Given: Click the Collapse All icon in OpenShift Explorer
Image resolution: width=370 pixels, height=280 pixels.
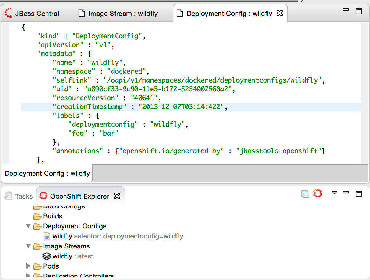Looking at the screenshot, I should [x=305, y=194].
